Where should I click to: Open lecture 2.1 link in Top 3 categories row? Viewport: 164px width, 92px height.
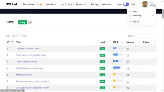pos(128,55)
